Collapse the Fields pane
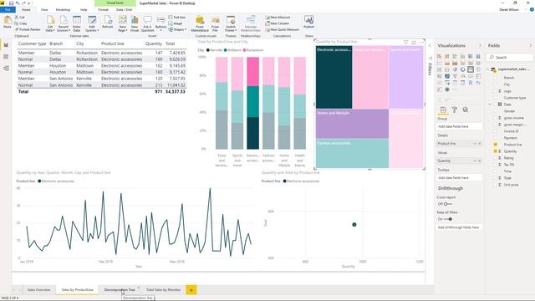 coord(531,45)
